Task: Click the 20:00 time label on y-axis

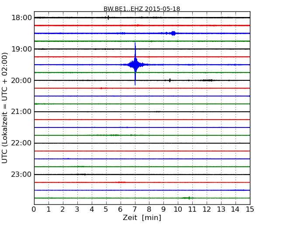Action: (21, 80)
